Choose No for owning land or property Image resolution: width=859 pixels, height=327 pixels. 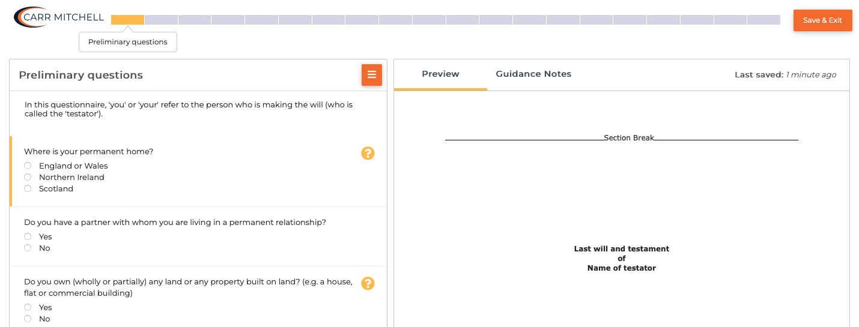pos(28,319)
